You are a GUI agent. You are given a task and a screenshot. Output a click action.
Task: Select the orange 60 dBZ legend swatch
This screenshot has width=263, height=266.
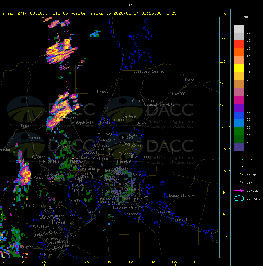[x=239, y=52]
